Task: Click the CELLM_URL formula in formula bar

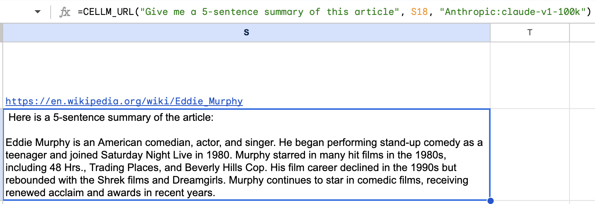Action: click(334, 12)
